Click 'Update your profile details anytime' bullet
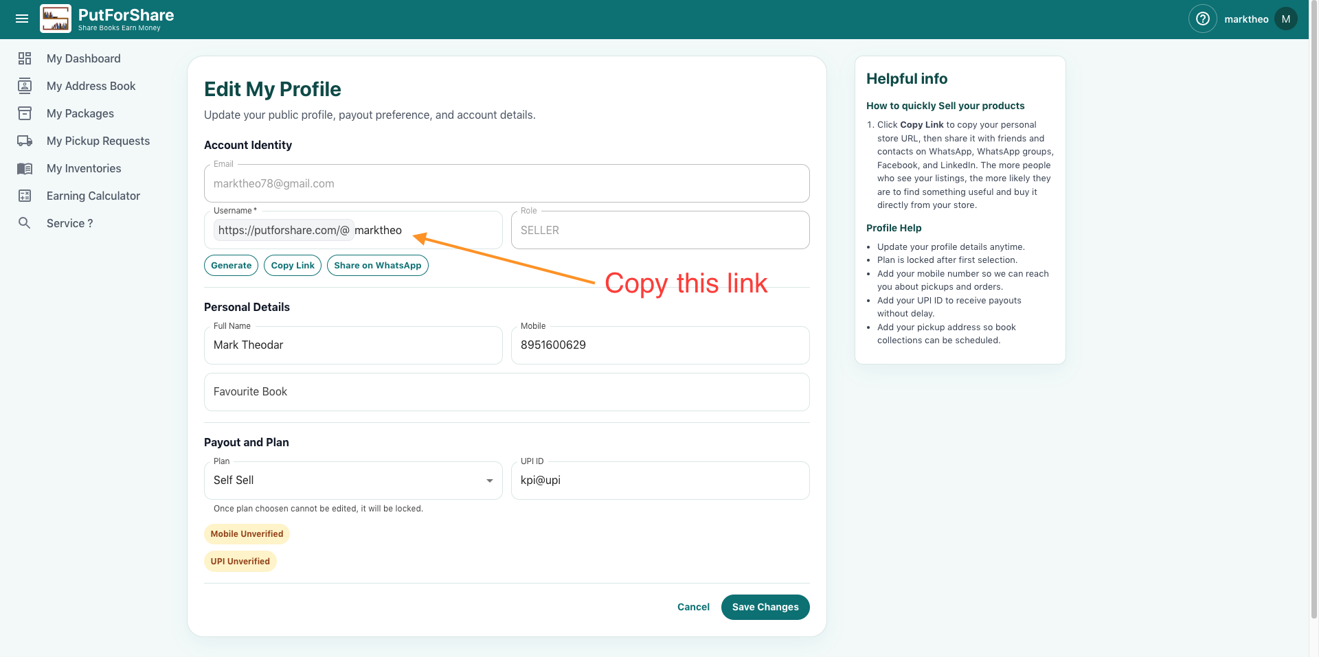This screenshot has height=657, width=1319. pos(951,247)
